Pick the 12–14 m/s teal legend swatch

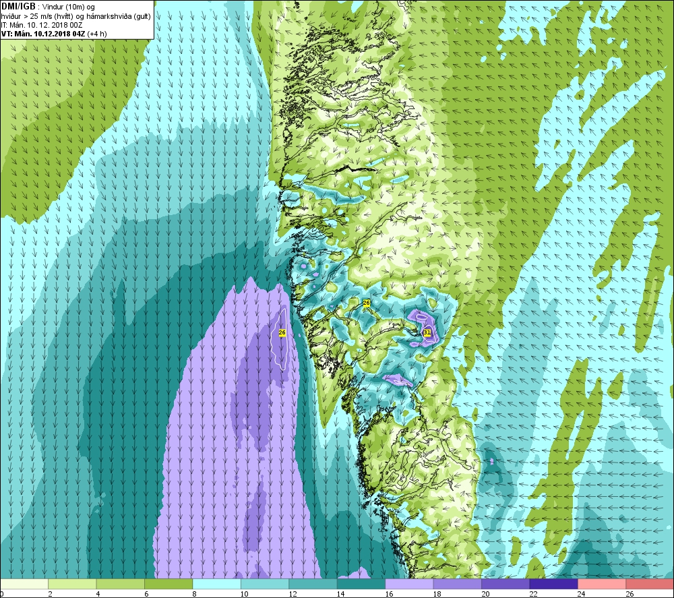click(313, 584)
